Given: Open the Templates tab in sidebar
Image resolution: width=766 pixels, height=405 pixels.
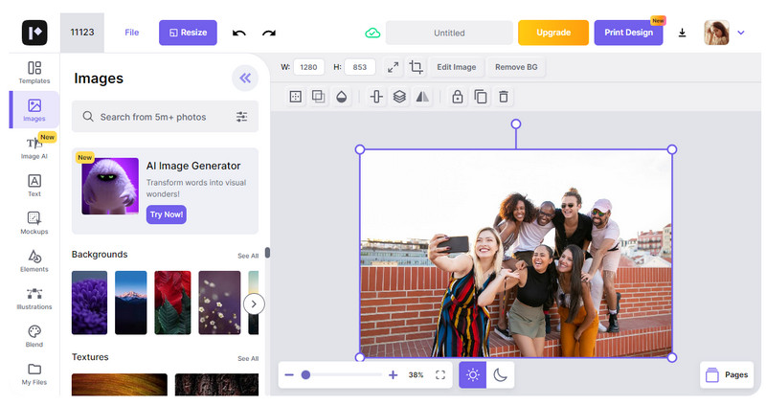Looking at the screenshot, I should tap(34, 72).
